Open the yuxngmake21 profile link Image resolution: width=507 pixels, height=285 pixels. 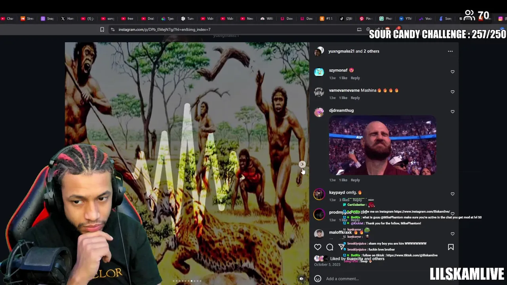[x=341, y=51]
